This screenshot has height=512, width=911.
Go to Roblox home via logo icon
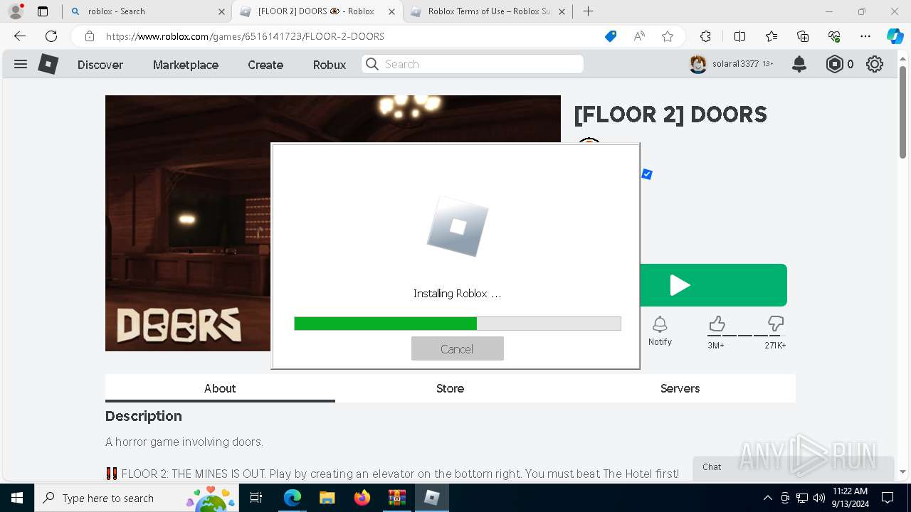click(48, 64)
